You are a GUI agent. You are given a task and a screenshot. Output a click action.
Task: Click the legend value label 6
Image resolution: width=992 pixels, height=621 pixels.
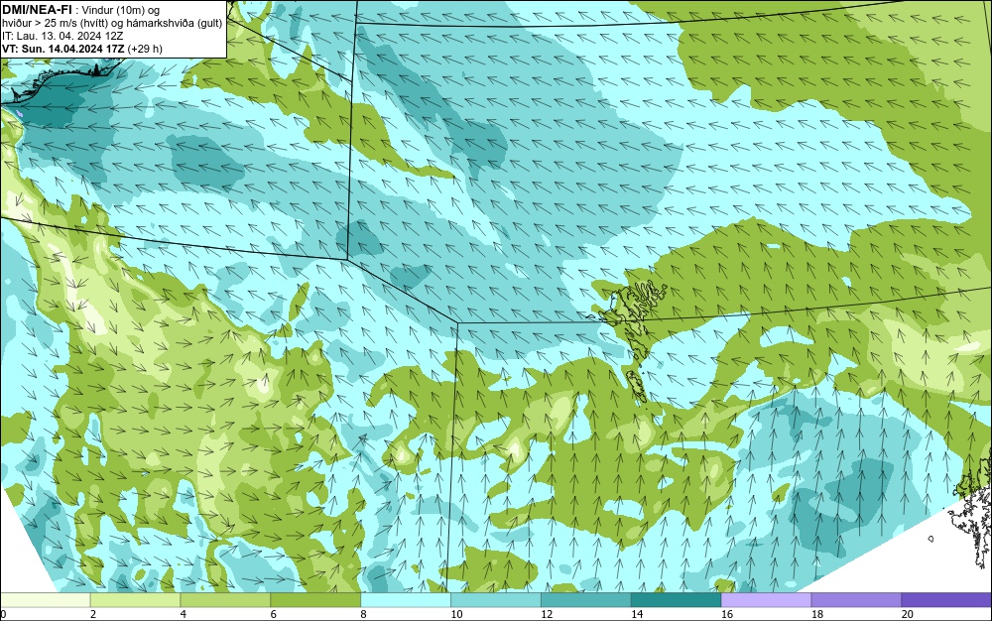coord(274,614)
